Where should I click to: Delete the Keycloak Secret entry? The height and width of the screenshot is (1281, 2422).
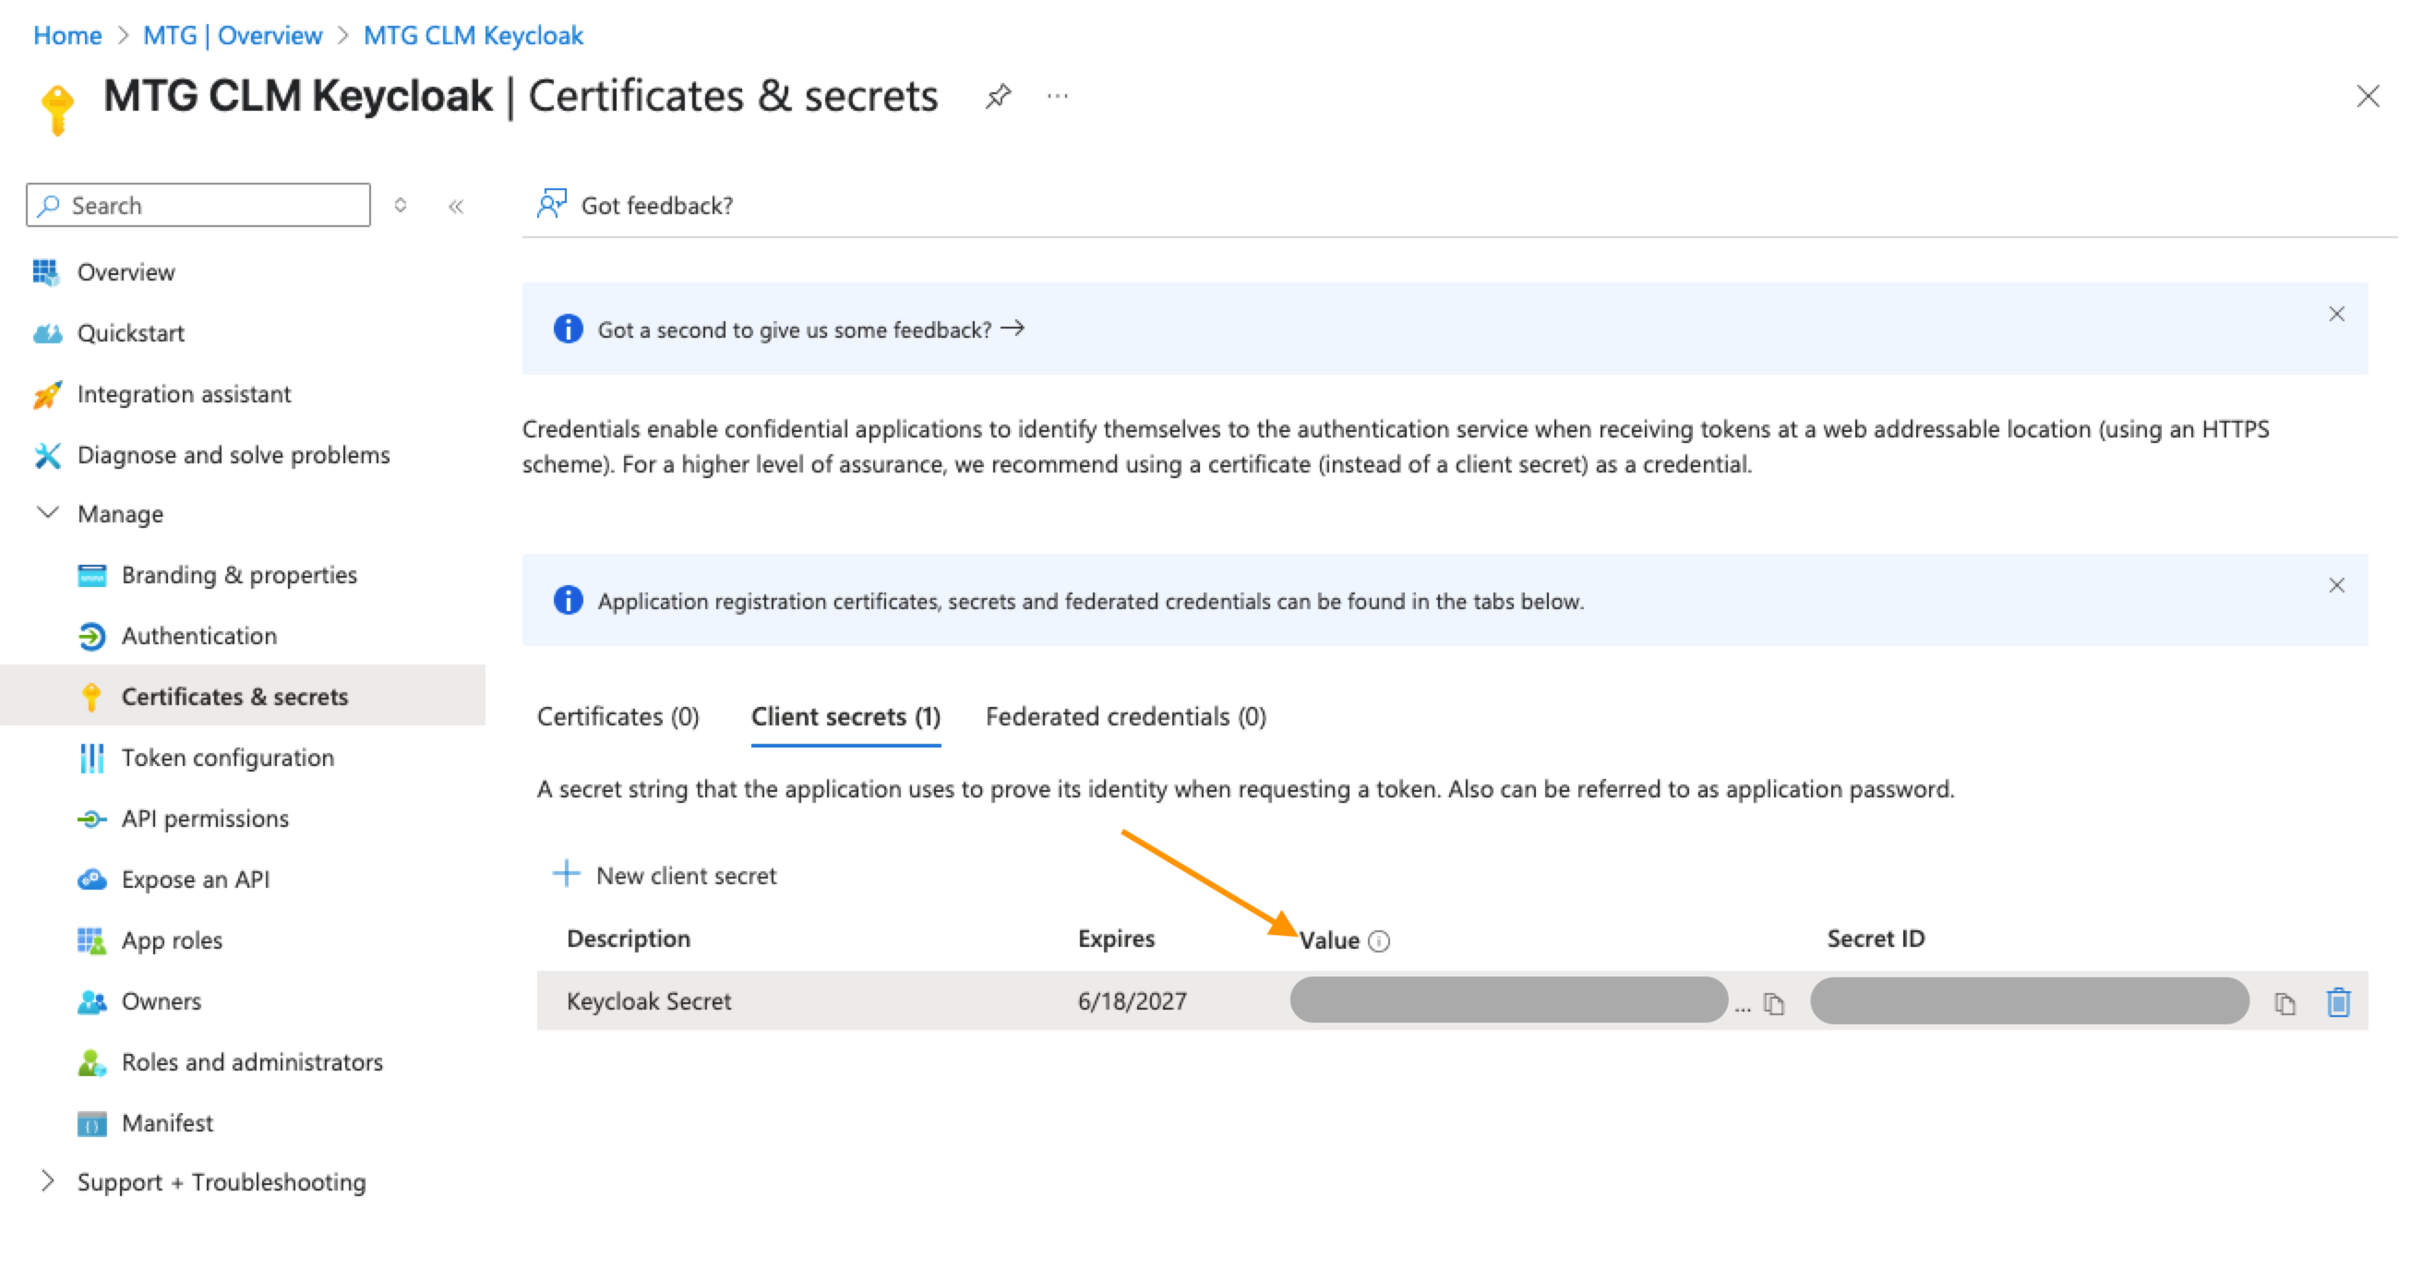click(x=2338, y=1002)
